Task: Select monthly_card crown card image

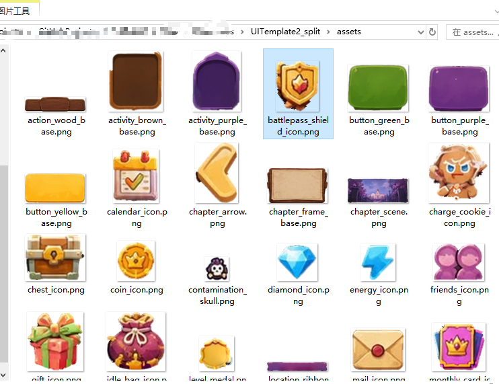Action: click(x=459, y=347)
